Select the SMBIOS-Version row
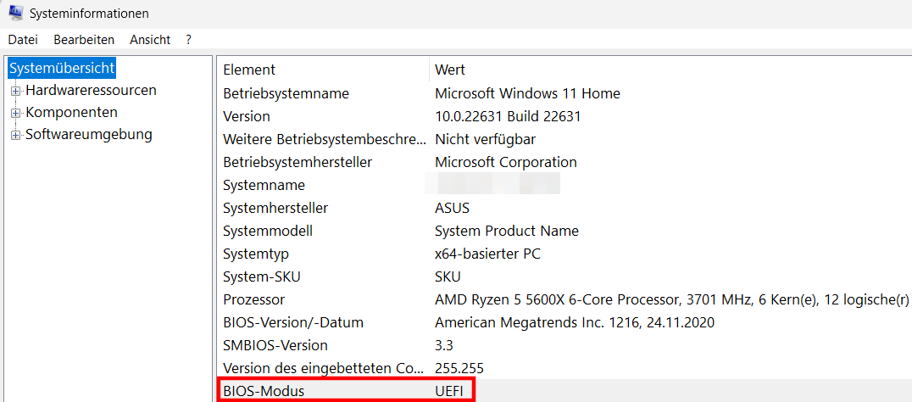The image size is (912, 402). (275, 345)
